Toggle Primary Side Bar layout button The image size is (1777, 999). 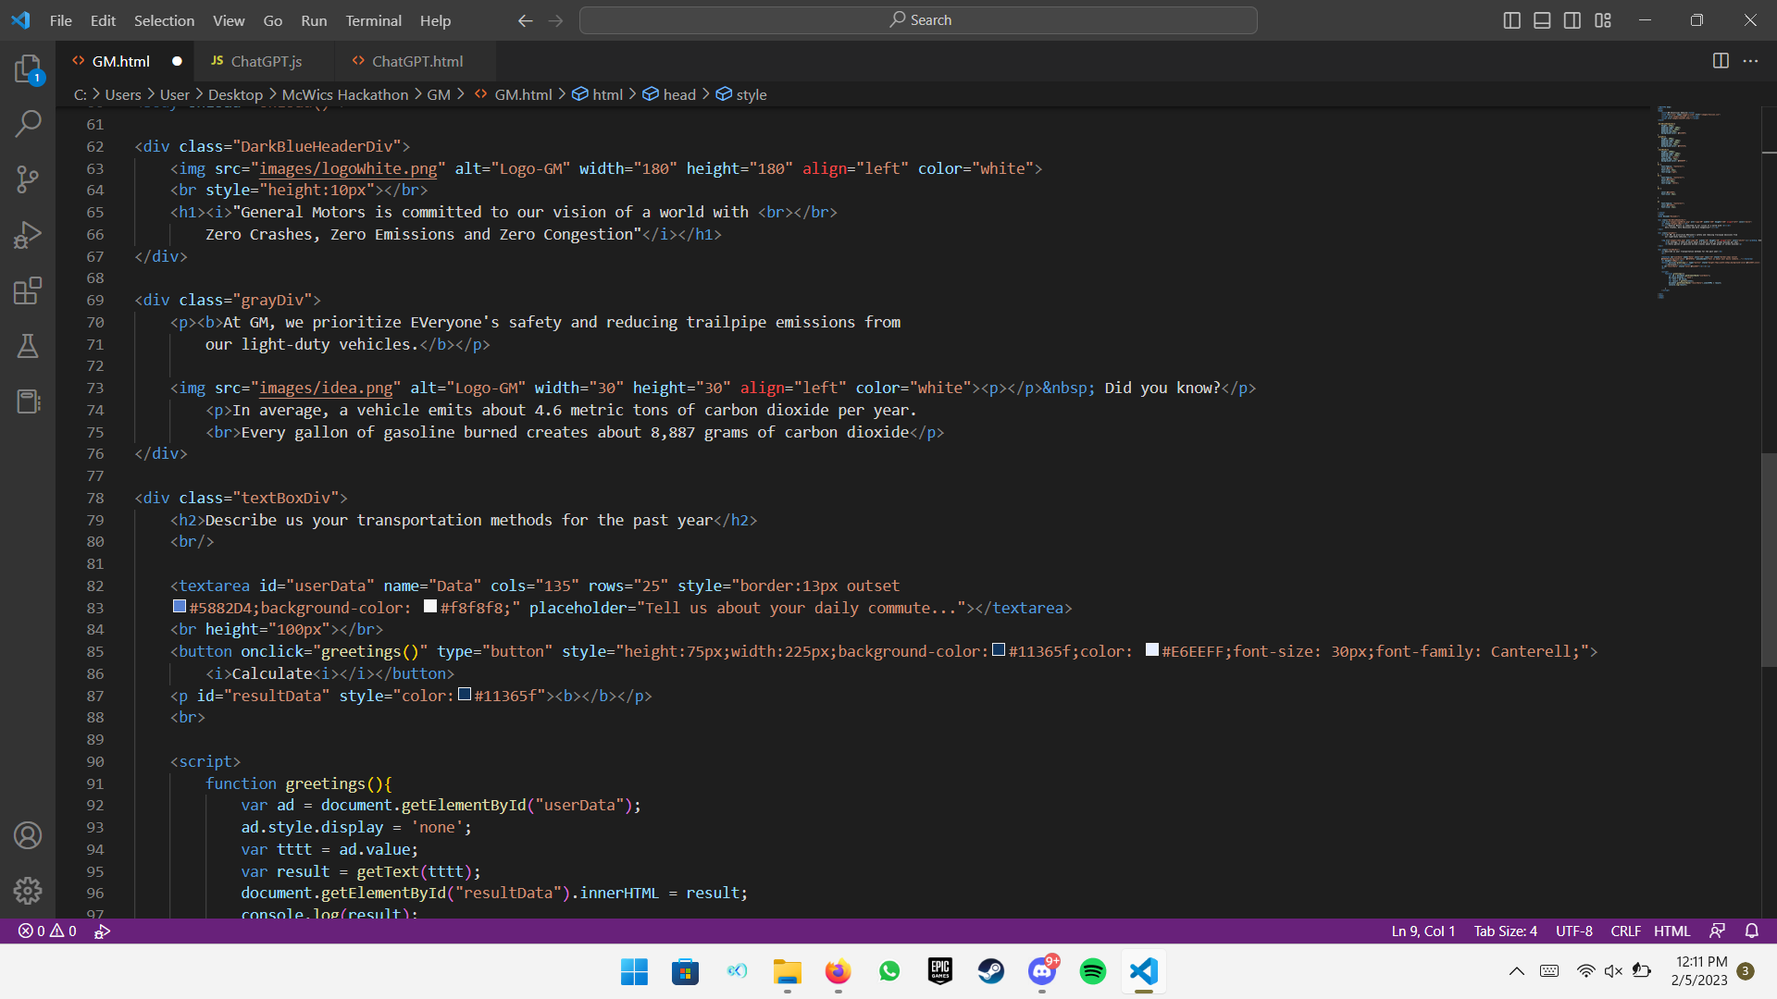coord(1511,20)
